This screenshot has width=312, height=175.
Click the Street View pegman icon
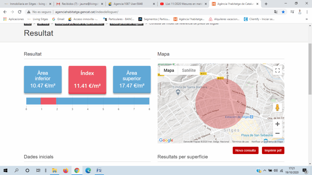coord(277,108)
